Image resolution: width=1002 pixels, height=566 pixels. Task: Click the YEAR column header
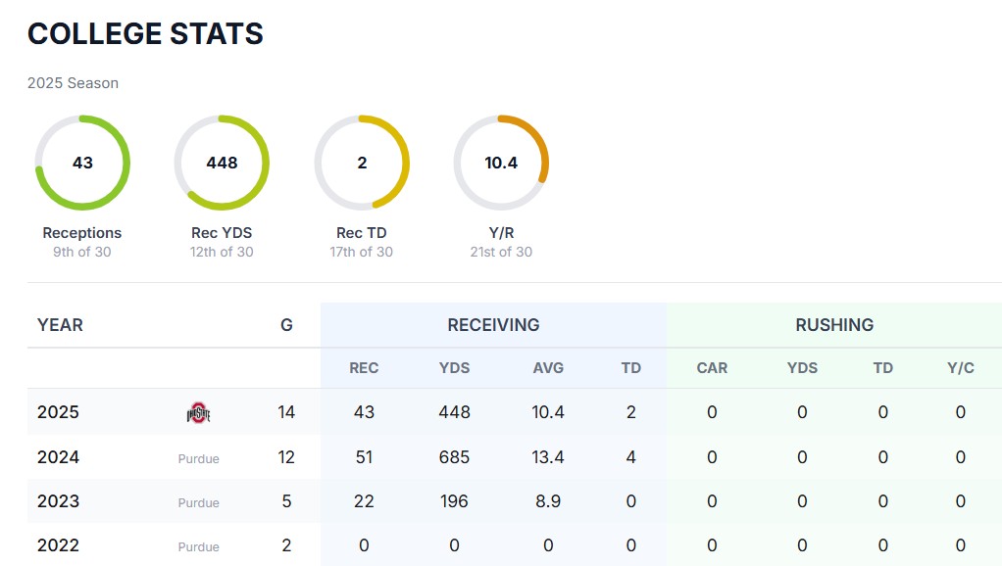coord(60,325)
